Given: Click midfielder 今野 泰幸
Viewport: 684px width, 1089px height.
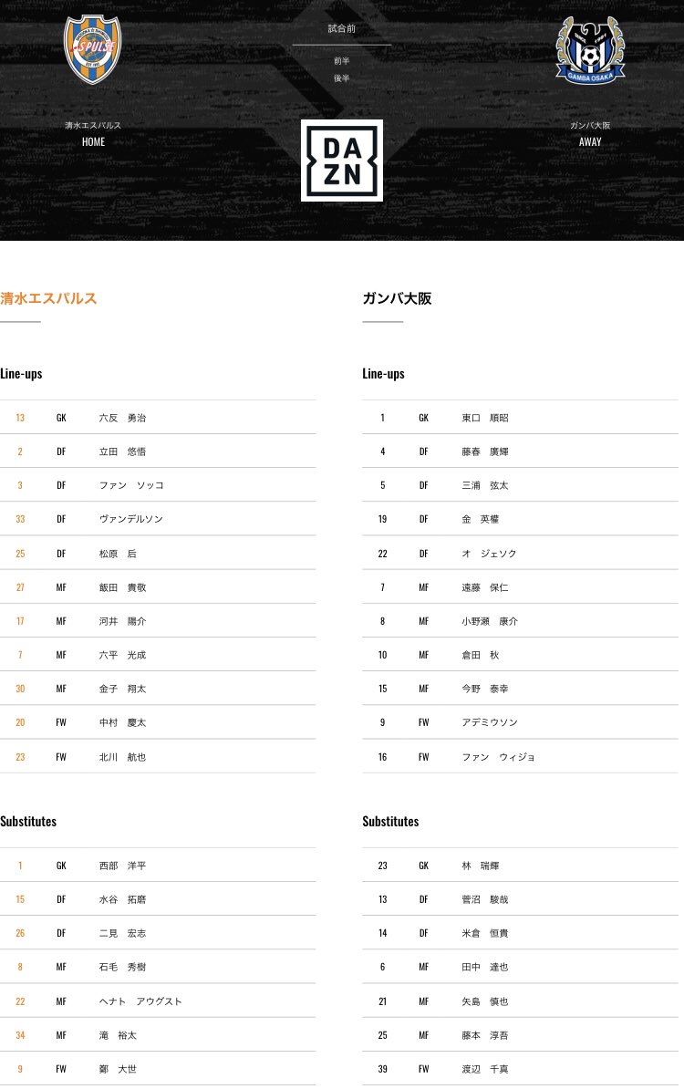Looking at the screenshot, I should pos(484,689).
